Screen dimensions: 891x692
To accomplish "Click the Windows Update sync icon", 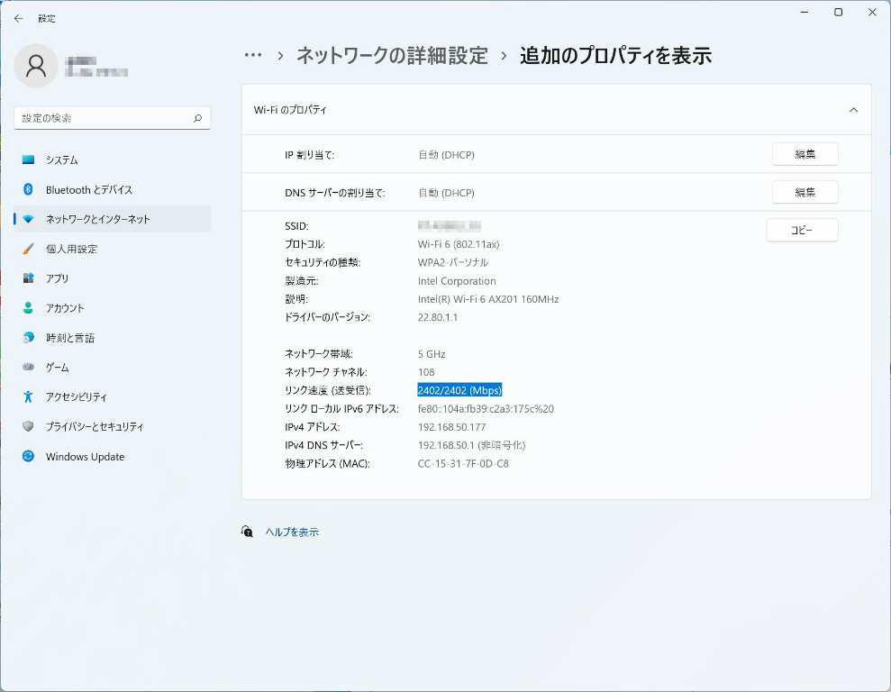I will (x=28, y=457).
